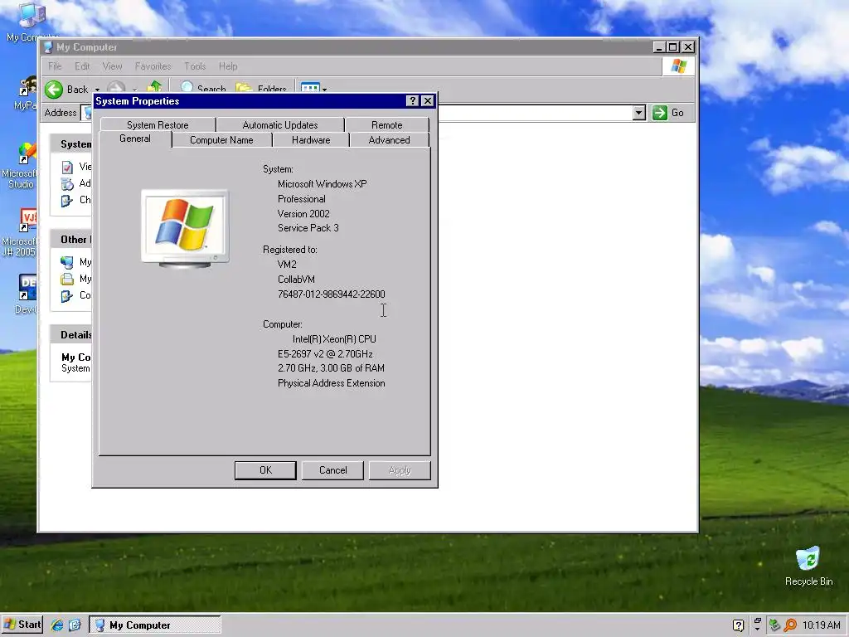Image resolution: width=849 pixels, height=637 pixels.
Task: Click the Change a setting task icon
Action: [x=67, y=201]
